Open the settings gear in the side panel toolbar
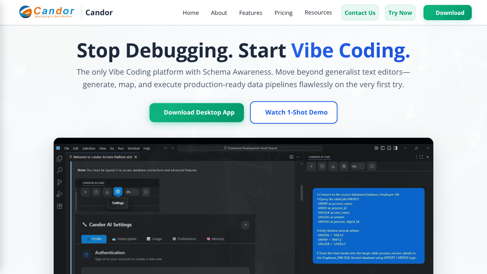487x274 pixels. pyautogui.click(x=344, y=166)
